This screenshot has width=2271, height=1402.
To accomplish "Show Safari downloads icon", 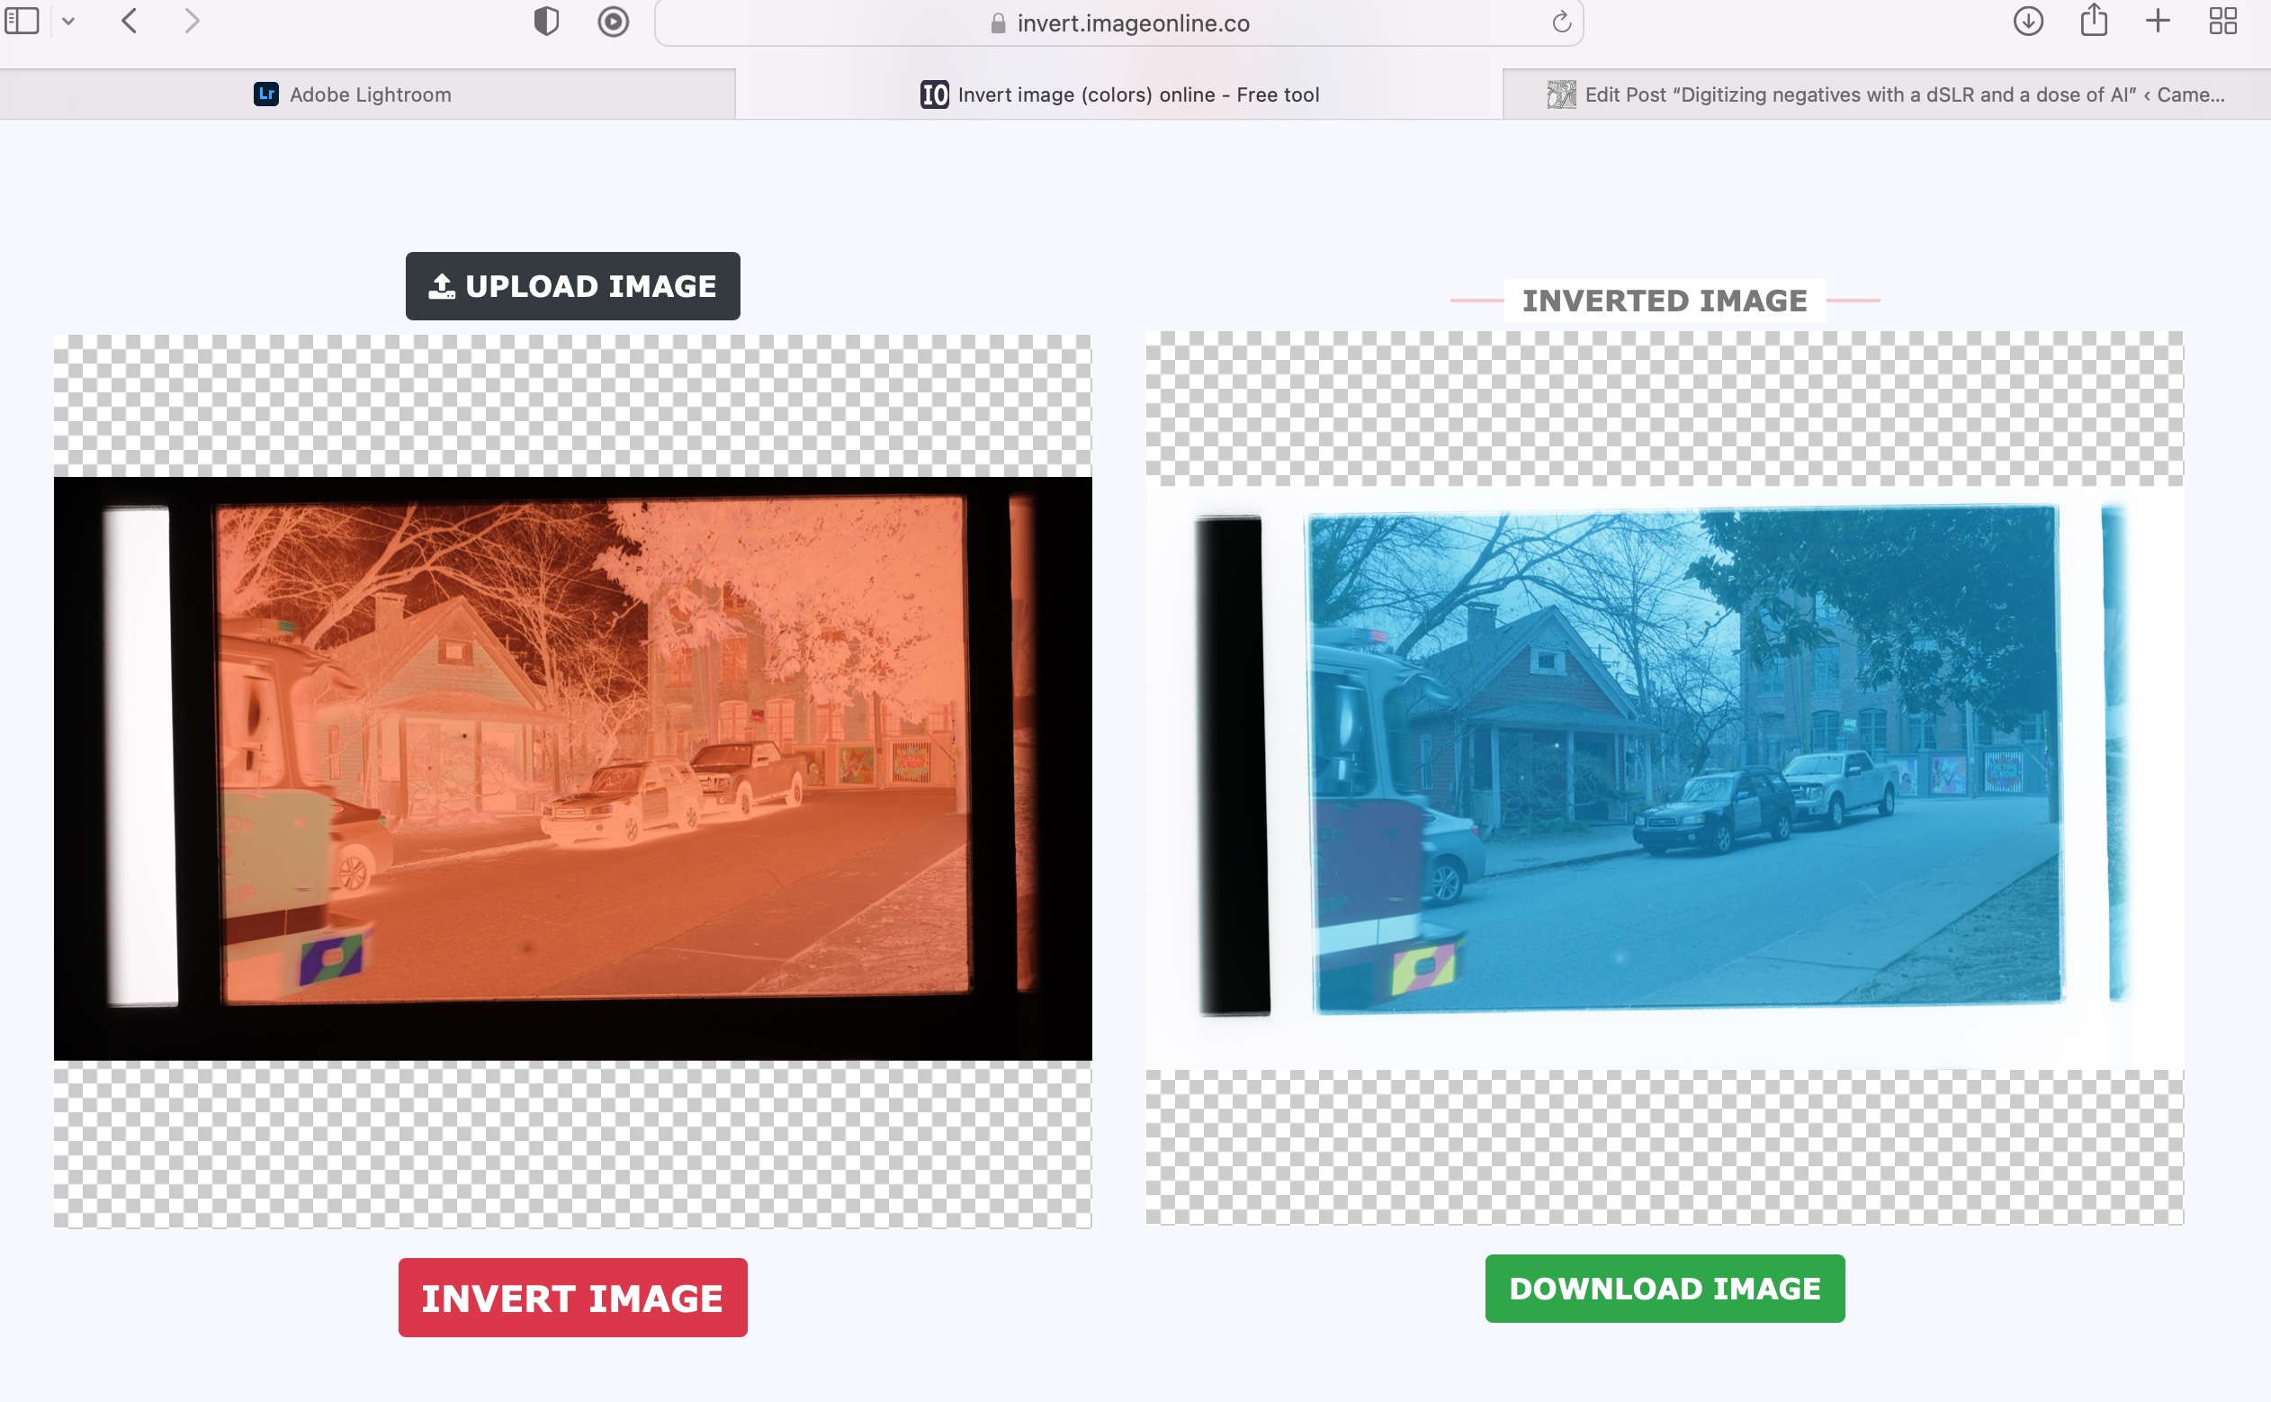I will (x=2028, y=21).
